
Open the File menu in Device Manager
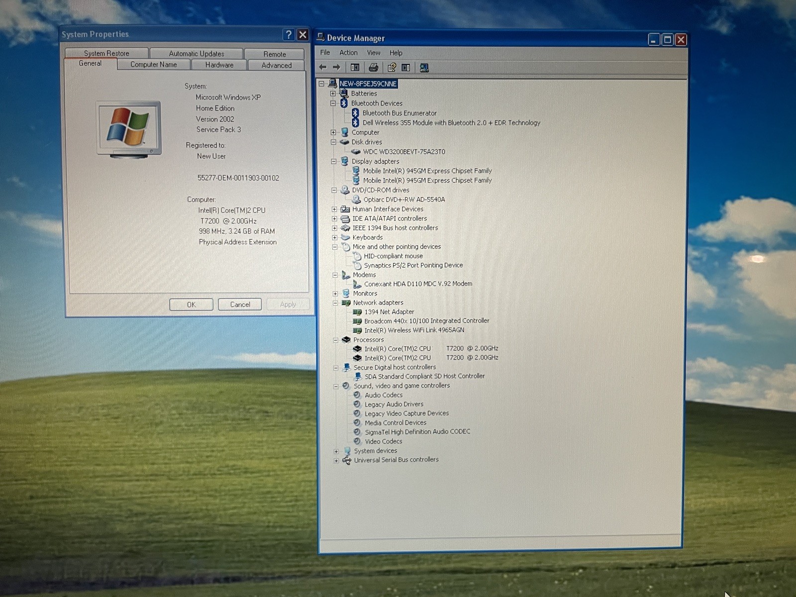[325, 52]
